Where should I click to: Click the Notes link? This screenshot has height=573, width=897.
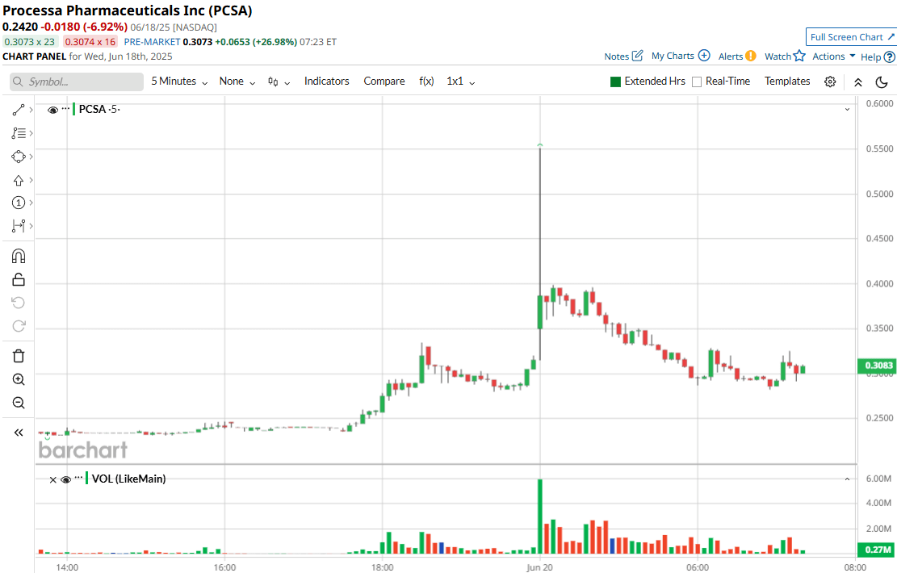(x=617, y=56)
